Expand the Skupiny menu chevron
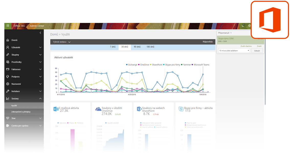This screenshot has width=290, height=159. pyautogui.click(x=40, y=55)
